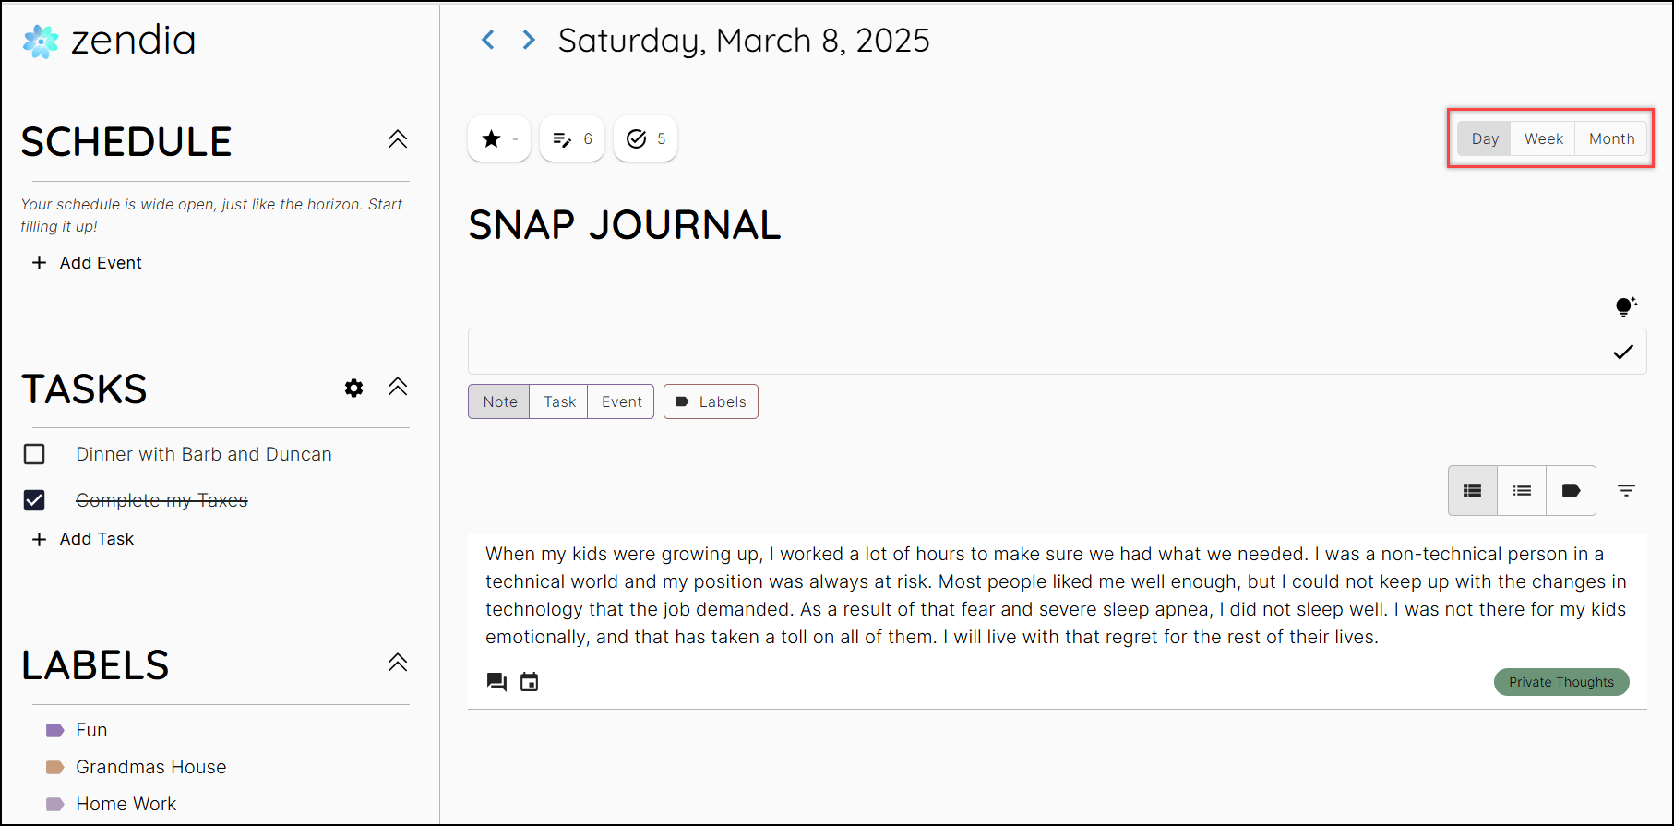Uncheck the Complete my Taxes task
The image size is (1674, 826).
tap(34, 500)
